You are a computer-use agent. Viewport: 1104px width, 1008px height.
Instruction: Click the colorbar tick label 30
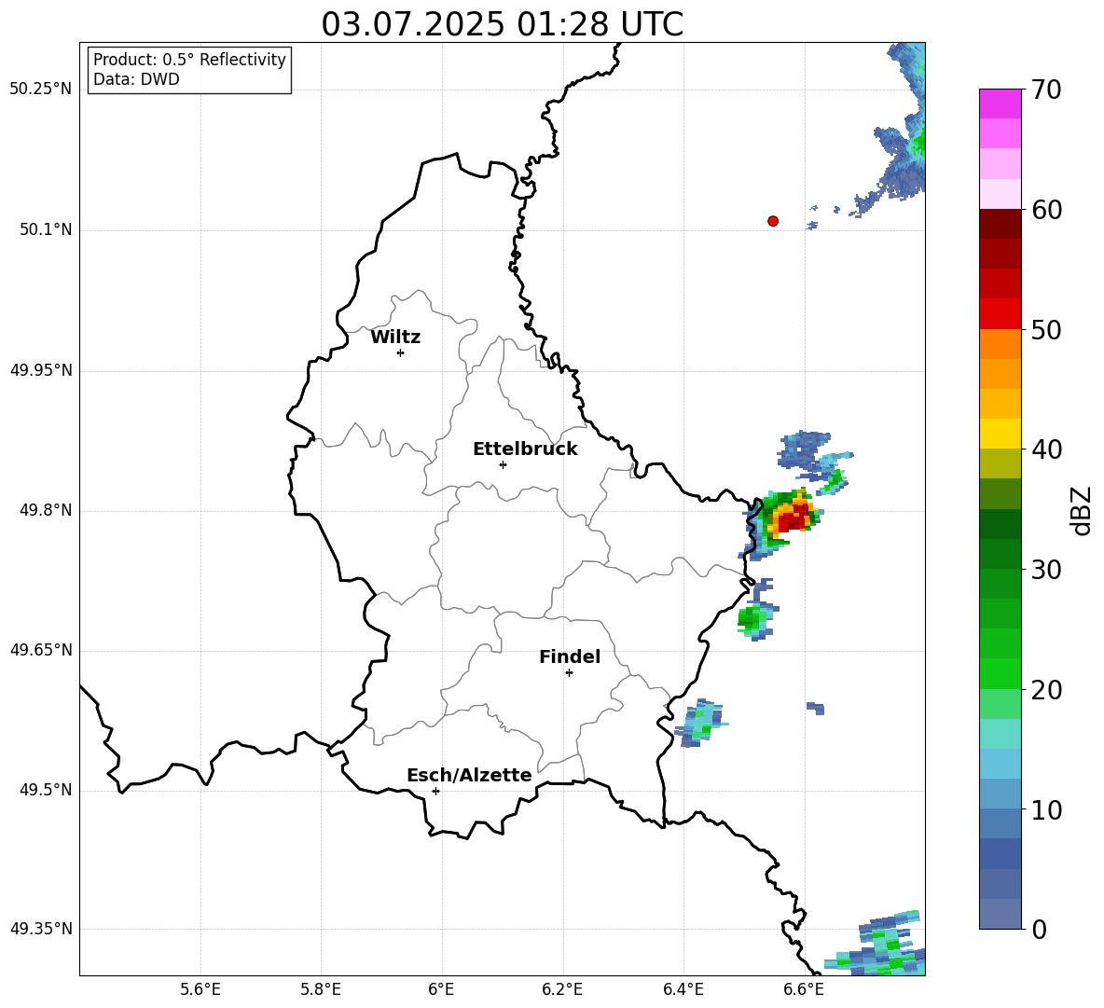(1046, 570)
